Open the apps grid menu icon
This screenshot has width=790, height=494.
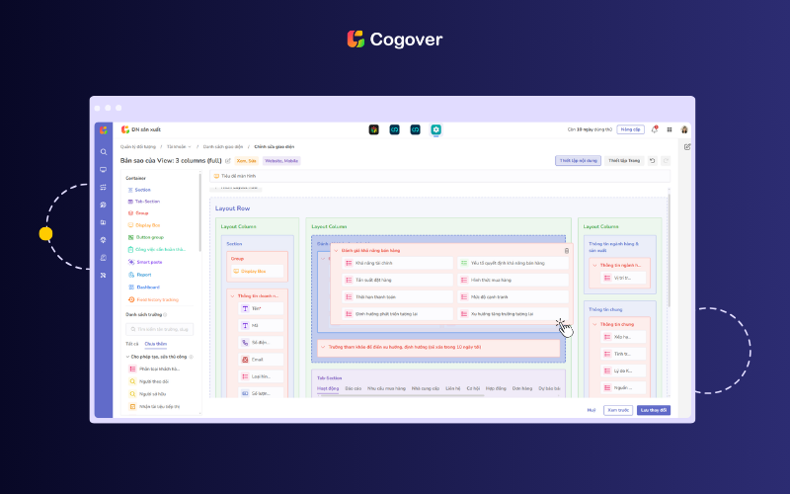(670, 129)
